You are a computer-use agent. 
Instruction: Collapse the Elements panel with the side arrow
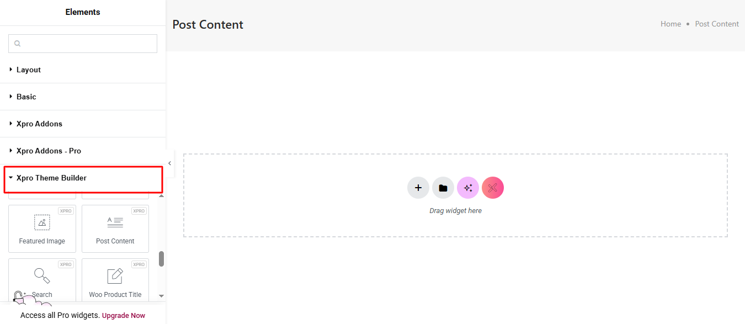(x=169, y=163)
